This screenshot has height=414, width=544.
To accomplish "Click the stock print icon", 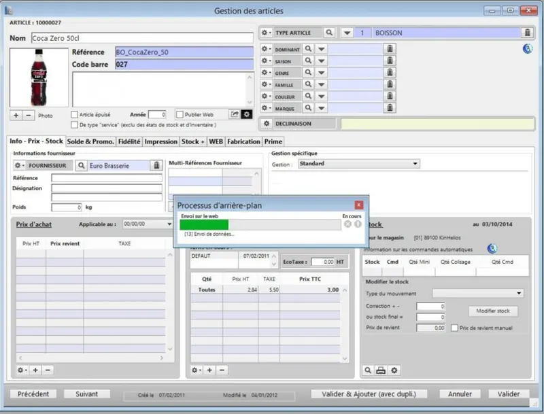I will click(381, 370).
